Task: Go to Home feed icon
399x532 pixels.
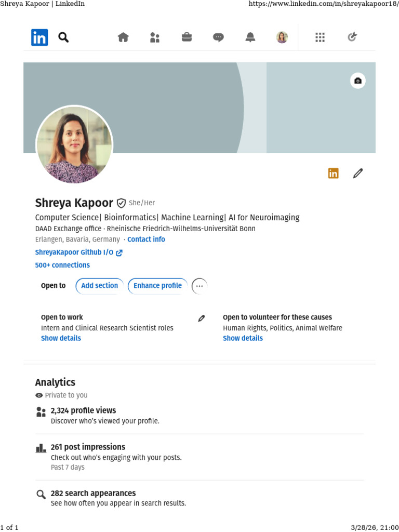Action: (123, 37)
